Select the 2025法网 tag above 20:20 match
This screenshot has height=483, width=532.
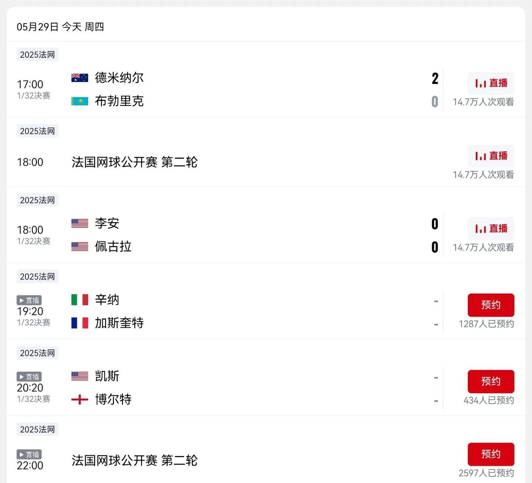[x=37, y=353]
